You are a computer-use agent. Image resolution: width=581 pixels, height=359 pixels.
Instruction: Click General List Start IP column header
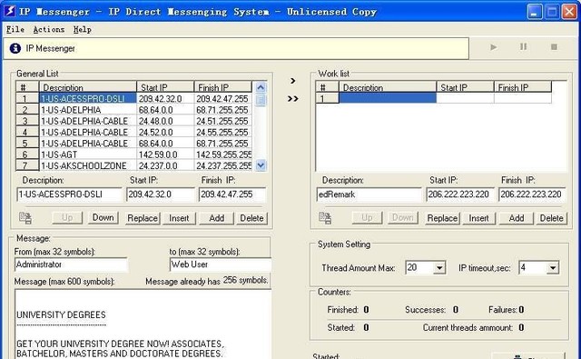[x=165, y=87]
